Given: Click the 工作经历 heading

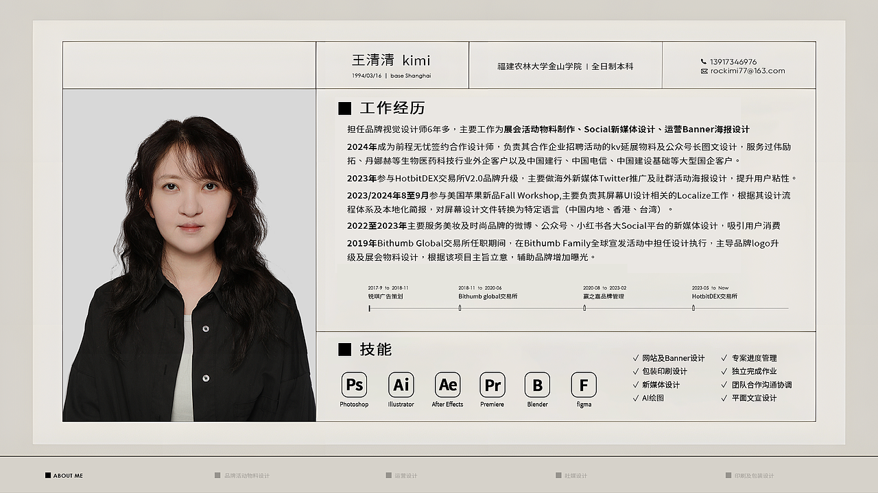Looking at the screenshot, I should 392,108.
